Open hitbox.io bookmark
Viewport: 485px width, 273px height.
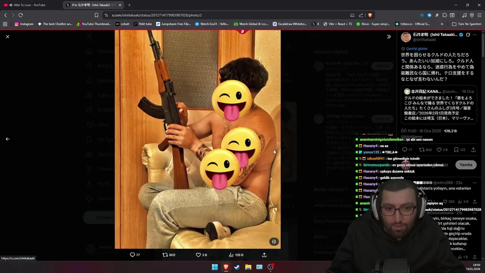(412, 24)
